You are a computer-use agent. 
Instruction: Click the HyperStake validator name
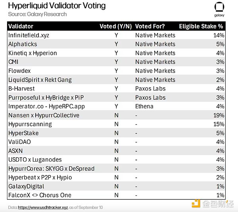(24, 133)
